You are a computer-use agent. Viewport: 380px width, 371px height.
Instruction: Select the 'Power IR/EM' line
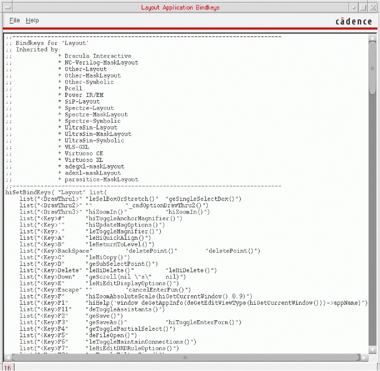(81, 95)
